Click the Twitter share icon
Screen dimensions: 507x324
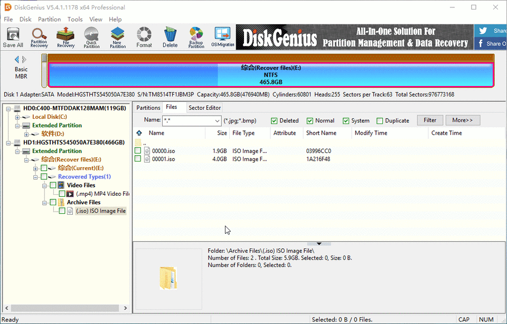tap(483, 31)
